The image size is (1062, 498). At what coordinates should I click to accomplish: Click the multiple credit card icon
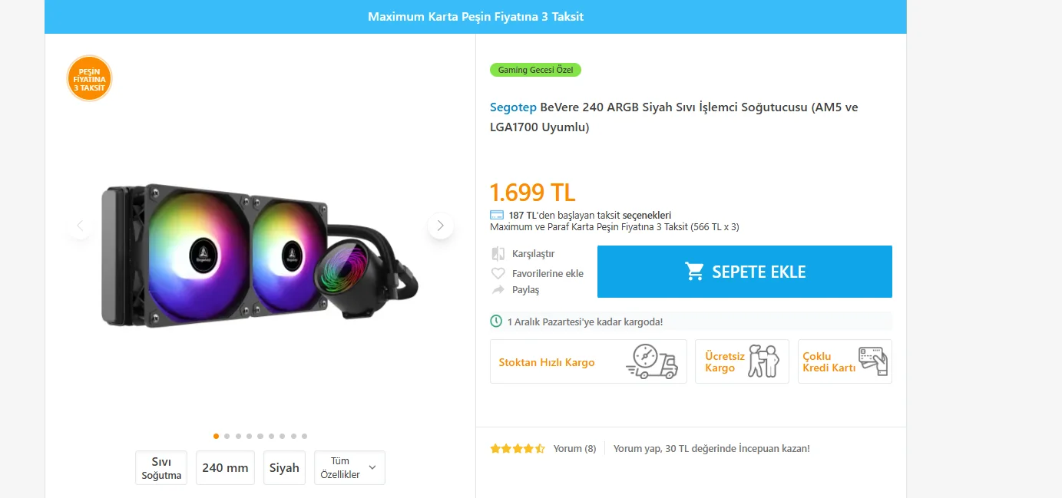click(872, 361)
